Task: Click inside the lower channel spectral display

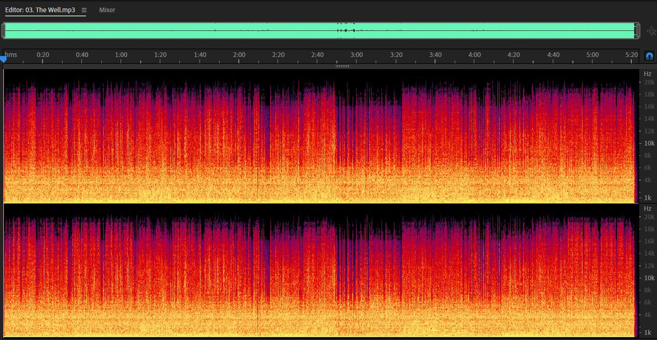Action: click(x=321, y=270)
